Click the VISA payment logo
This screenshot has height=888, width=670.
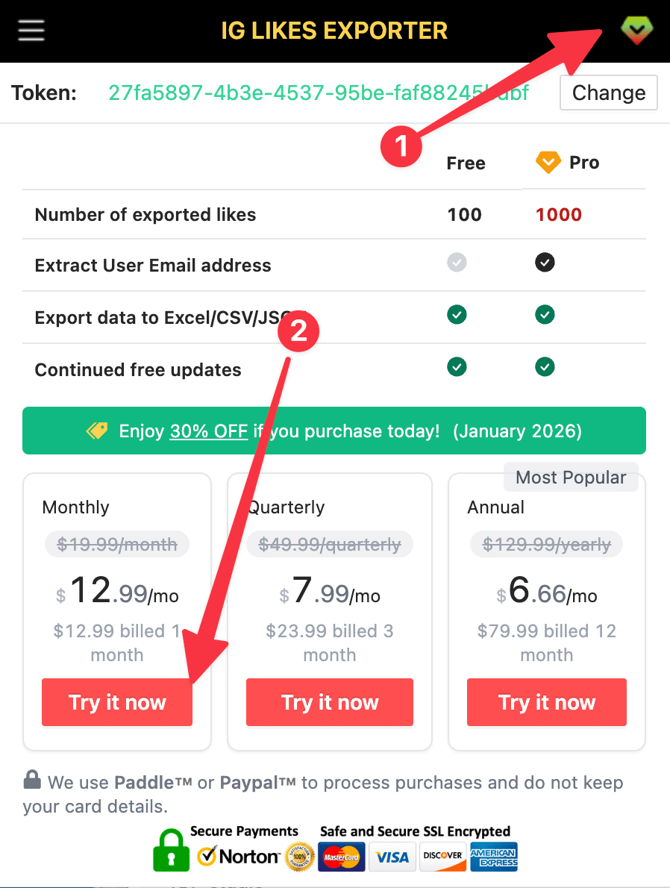[x=392, y=857]
